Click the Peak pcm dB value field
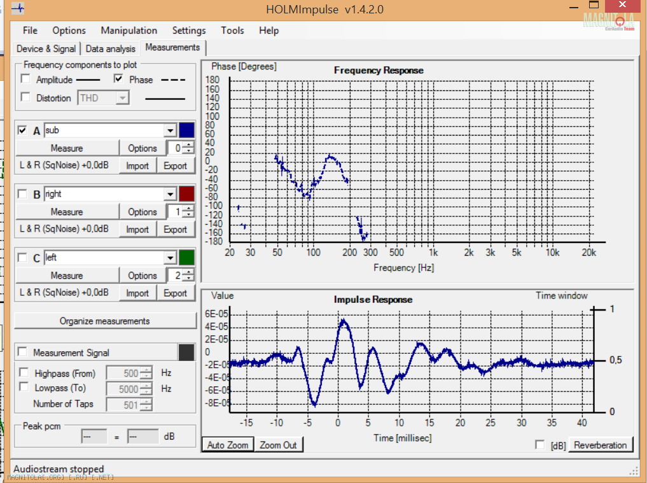This screenshot has height=483, width=647. pyautogui.click(x=143, y=437)
